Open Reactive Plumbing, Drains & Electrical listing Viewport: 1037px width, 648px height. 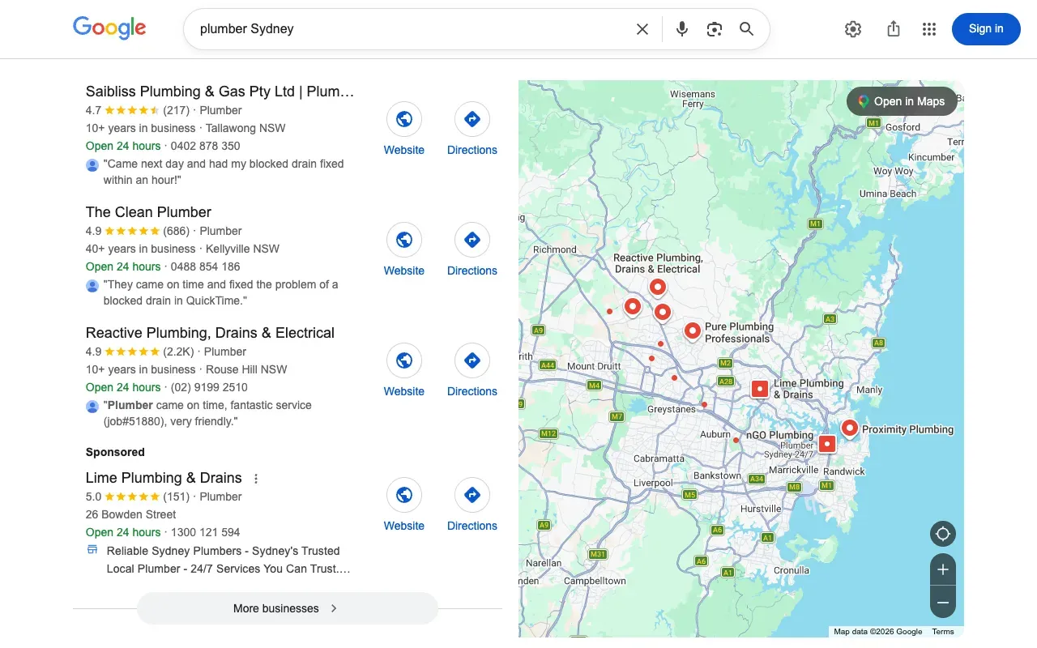[210, 333]
